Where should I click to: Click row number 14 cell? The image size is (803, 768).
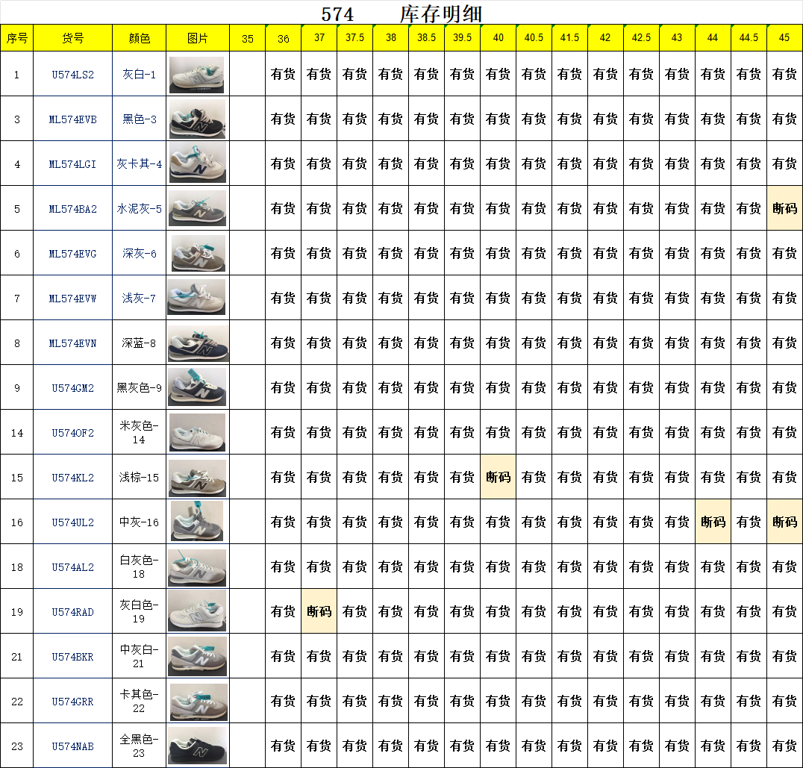(x=17, y=433)
